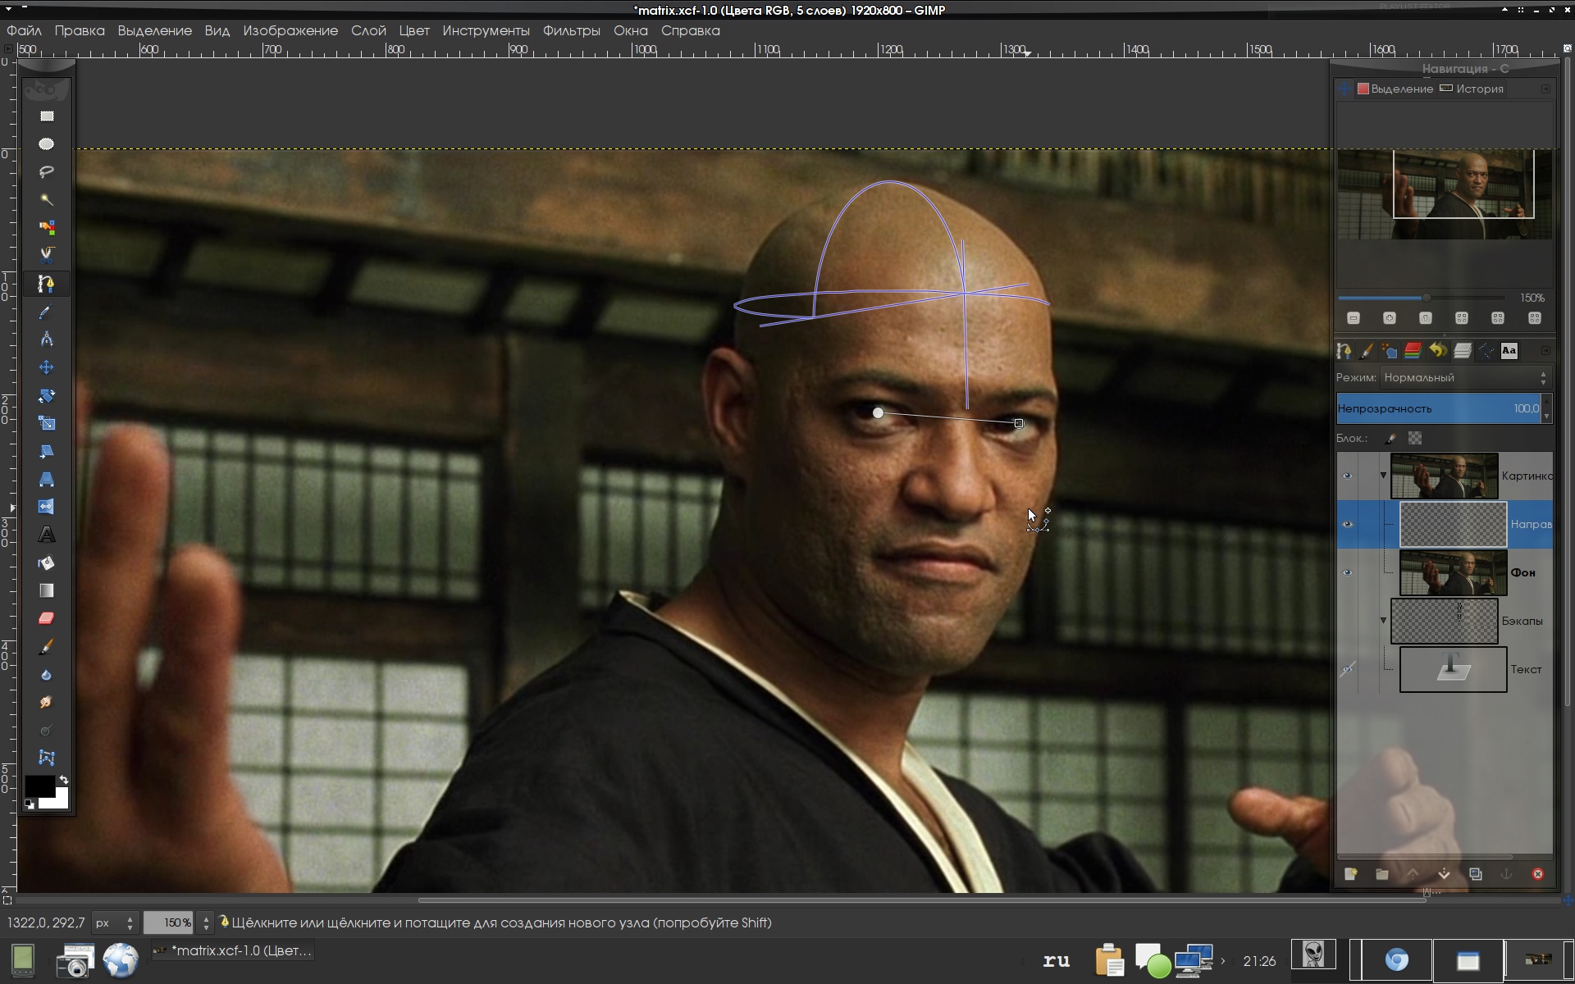Screen dimensions: 1575x984
Task: Delete the selected layer
Action: [x=1538, y=874]
